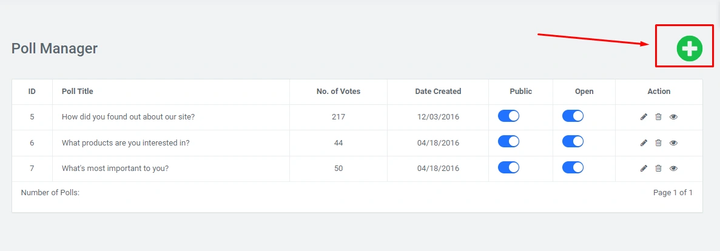This screenshot has height=251, width=720.
Task: Toggle Open switch for poll ID 7
Action: [x=573, y=167]
